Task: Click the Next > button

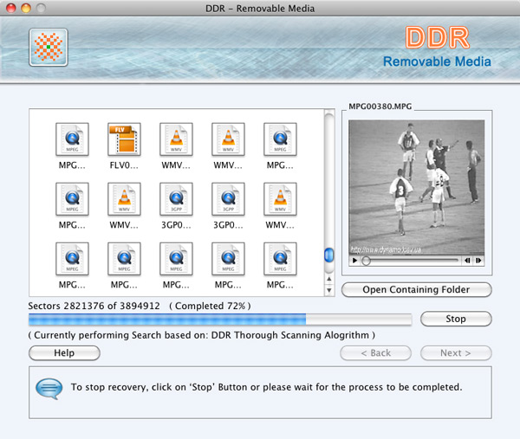Action: [x=456, y=353]
